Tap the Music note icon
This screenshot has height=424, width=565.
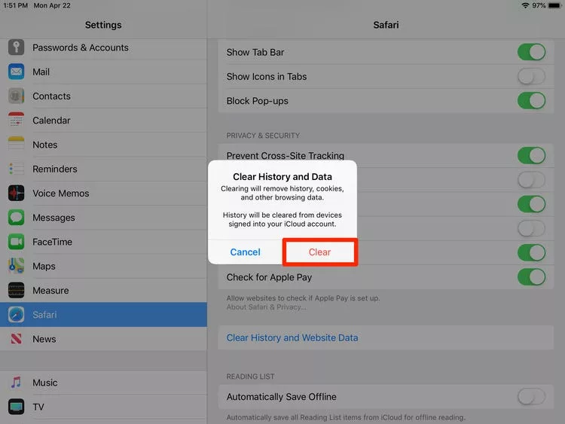17,383
